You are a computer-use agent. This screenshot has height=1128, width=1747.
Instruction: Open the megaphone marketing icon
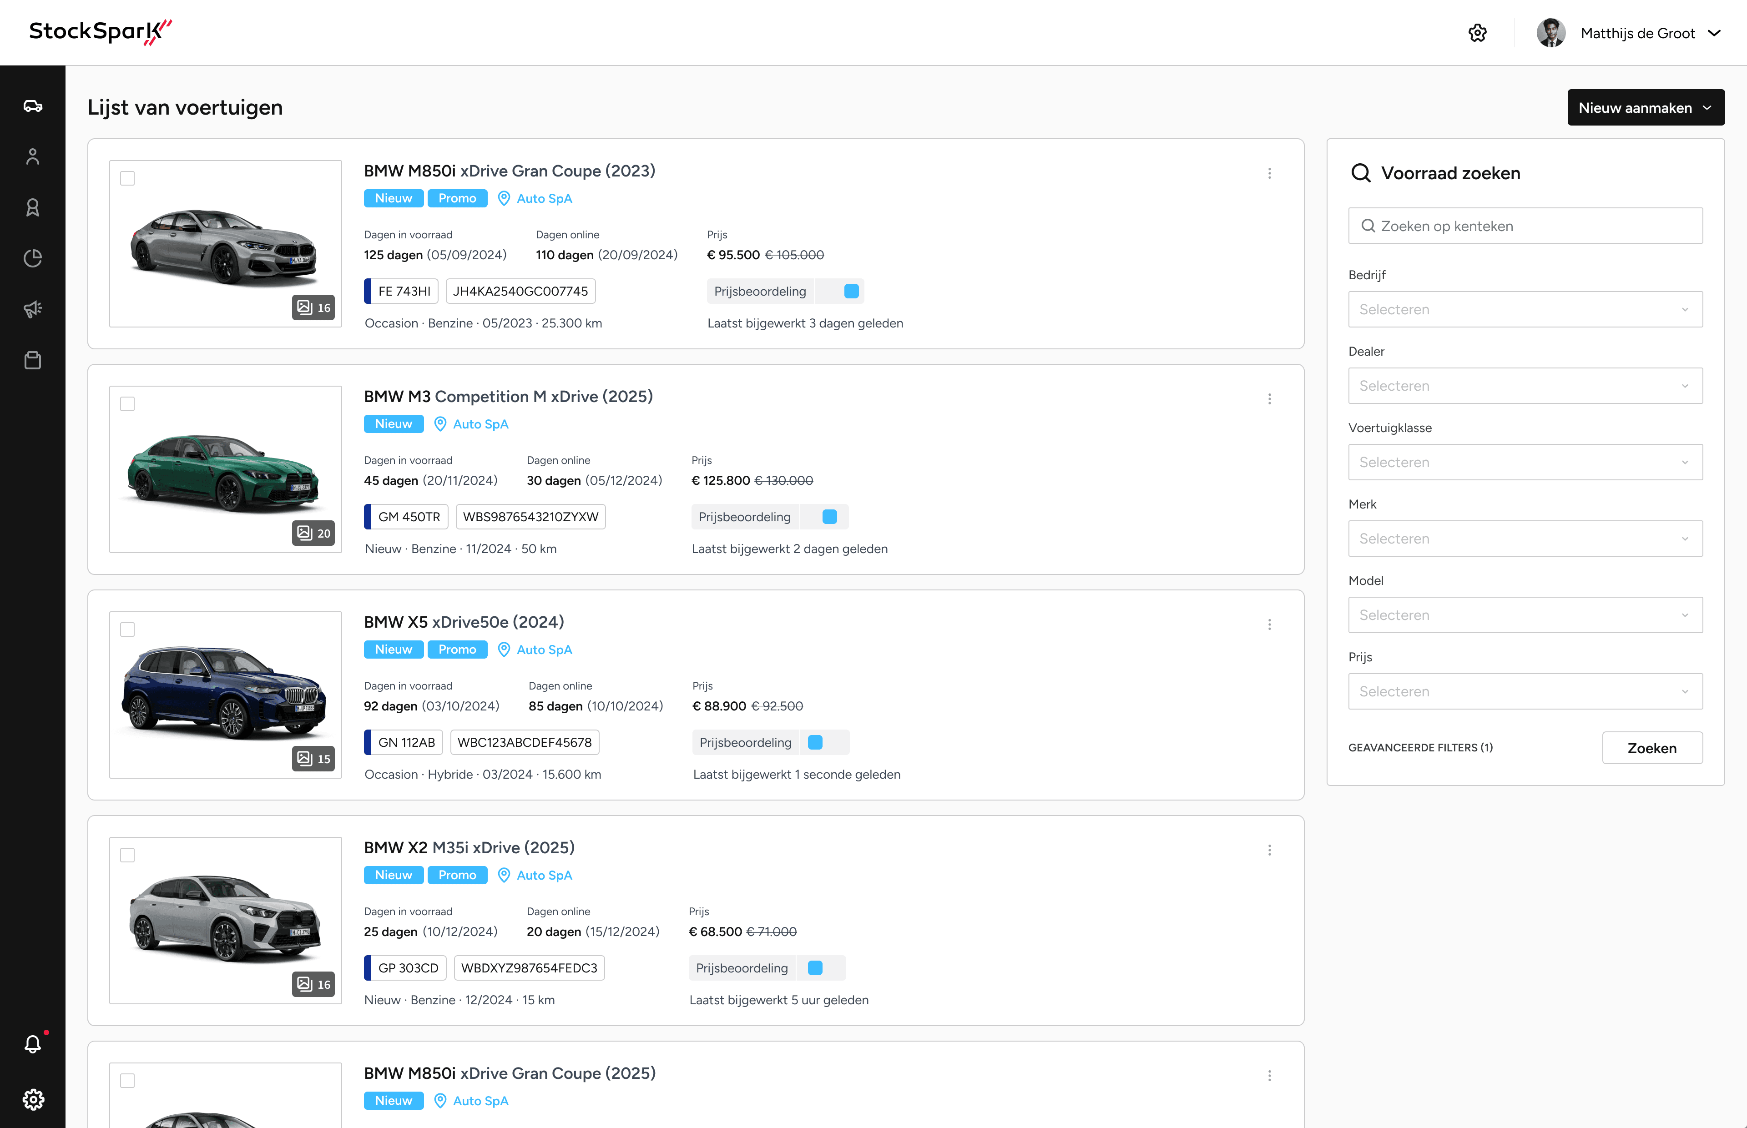[x=32, y=309]
